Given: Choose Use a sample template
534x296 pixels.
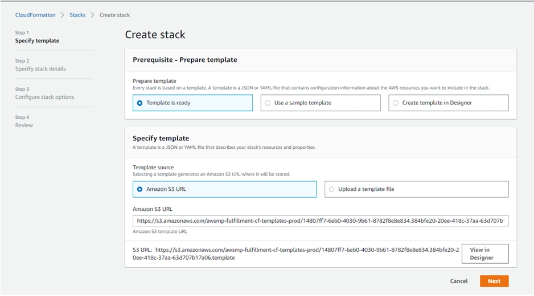Looking at the screenshot, I should [320, 103].
